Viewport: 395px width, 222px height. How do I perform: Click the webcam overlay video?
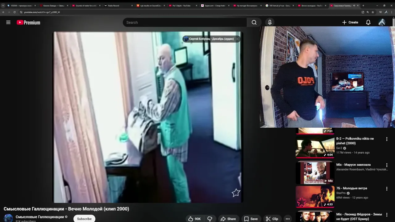pyautogui.click(x=327, y=77)
